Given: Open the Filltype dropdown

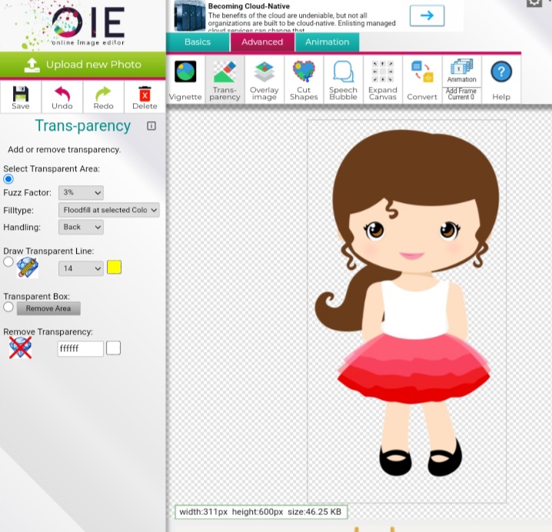Looking at the screenshot, I should pos(108,210).
